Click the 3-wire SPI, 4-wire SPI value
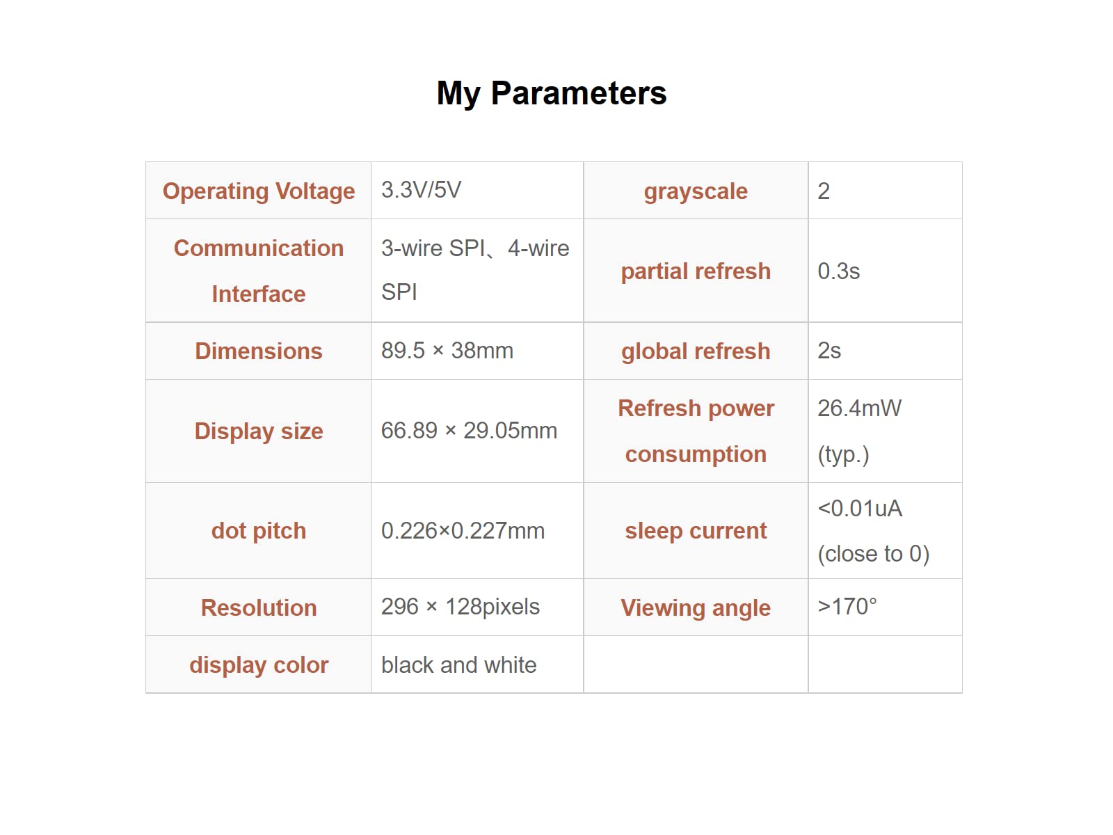The image size is (1113, 835). tap(475, 270)
